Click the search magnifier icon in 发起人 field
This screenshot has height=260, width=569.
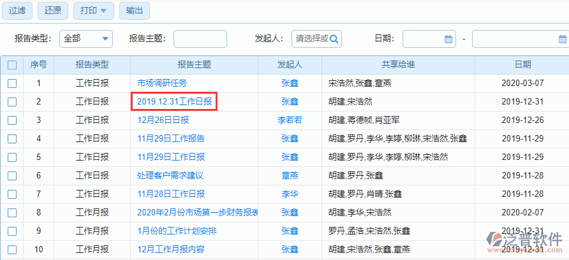(334, 39)
